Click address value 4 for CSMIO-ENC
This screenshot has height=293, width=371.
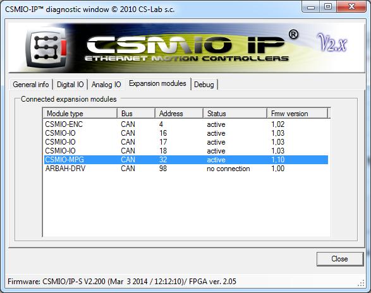161,124
